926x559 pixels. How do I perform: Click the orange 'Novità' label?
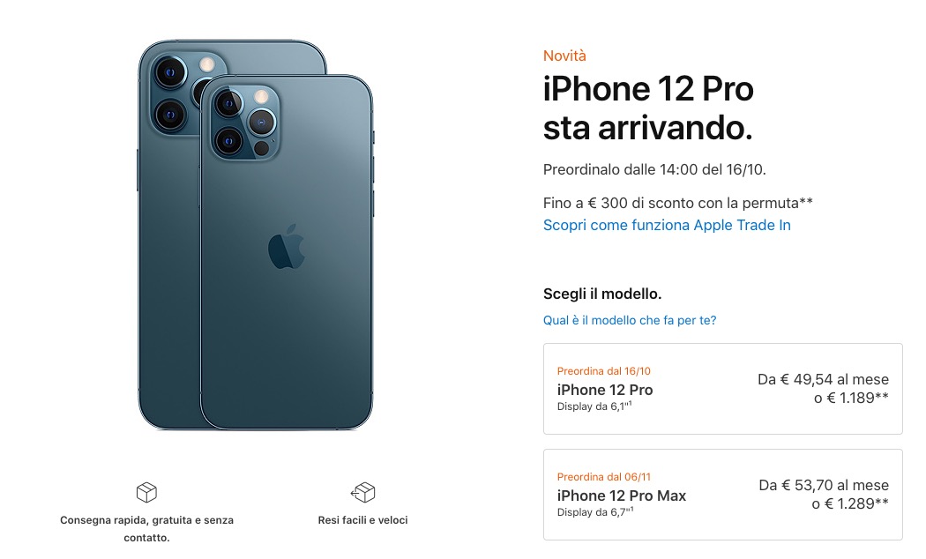(x=564, y=56)
